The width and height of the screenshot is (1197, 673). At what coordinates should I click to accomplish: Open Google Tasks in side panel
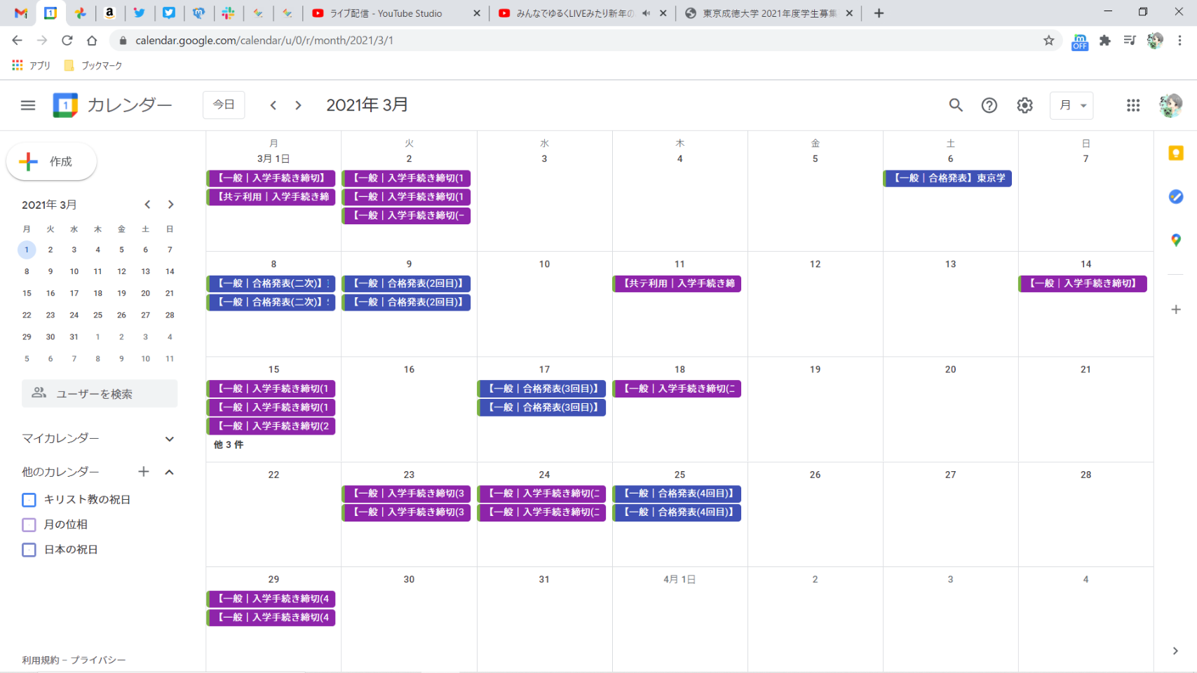pos(1176,197)
